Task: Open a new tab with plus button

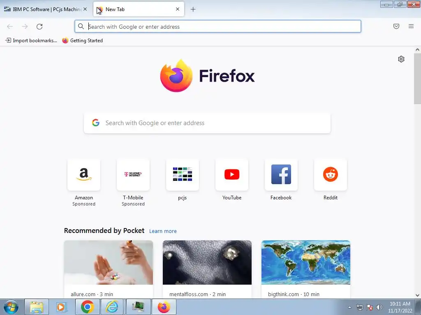Action: click(x=193, y=9)
